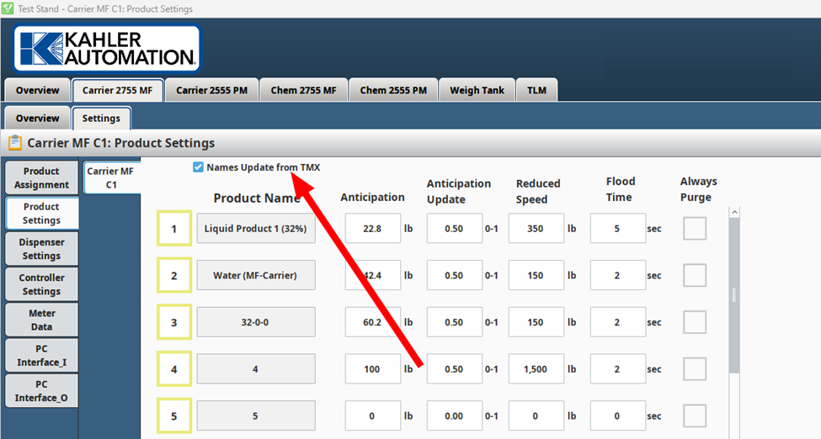The height and width of the screenshot is (439, 821).
Task: Go to the Overview sub-tab
Action: [x=37, y=119]
